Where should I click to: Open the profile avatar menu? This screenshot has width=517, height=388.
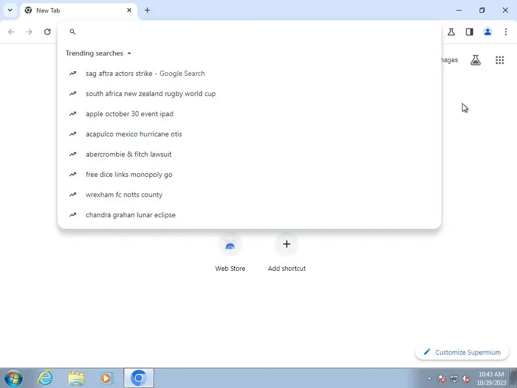[488, 32]
